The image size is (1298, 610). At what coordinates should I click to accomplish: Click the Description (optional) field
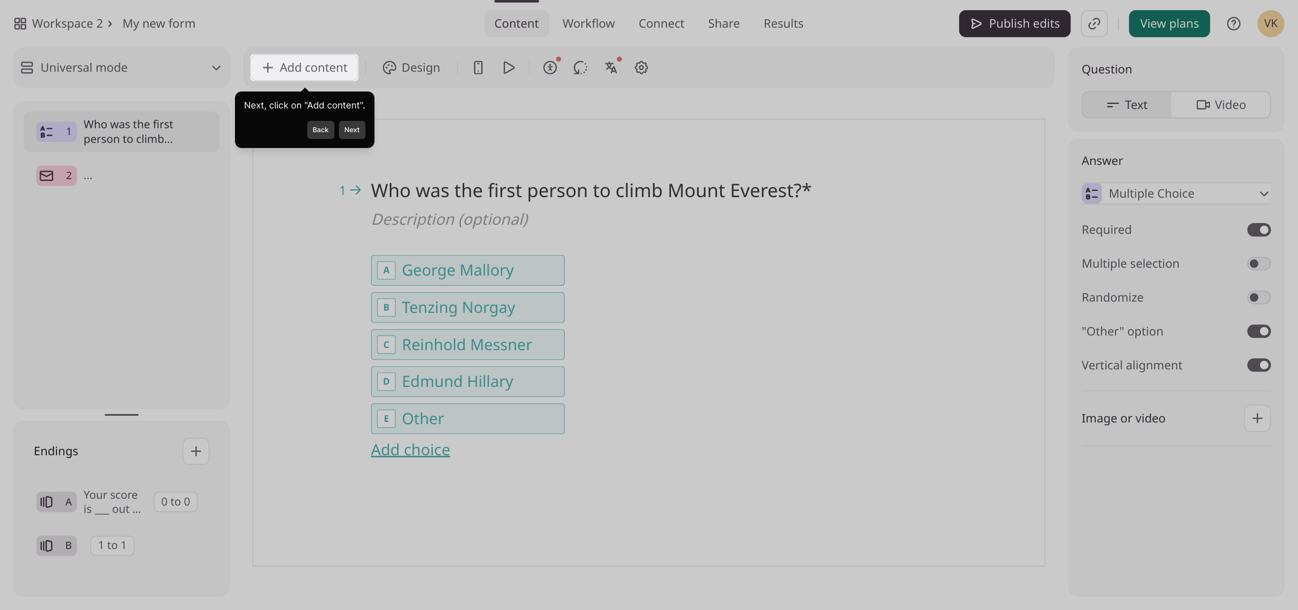tap(450, 219)
